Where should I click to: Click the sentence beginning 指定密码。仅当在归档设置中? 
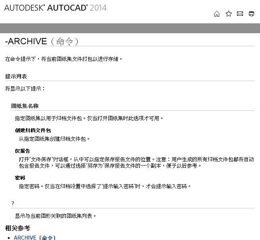[105, 186]
